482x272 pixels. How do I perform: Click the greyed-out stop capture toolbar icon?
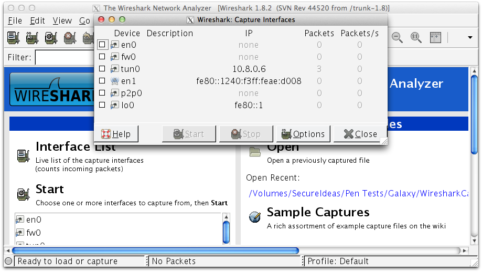70,37
